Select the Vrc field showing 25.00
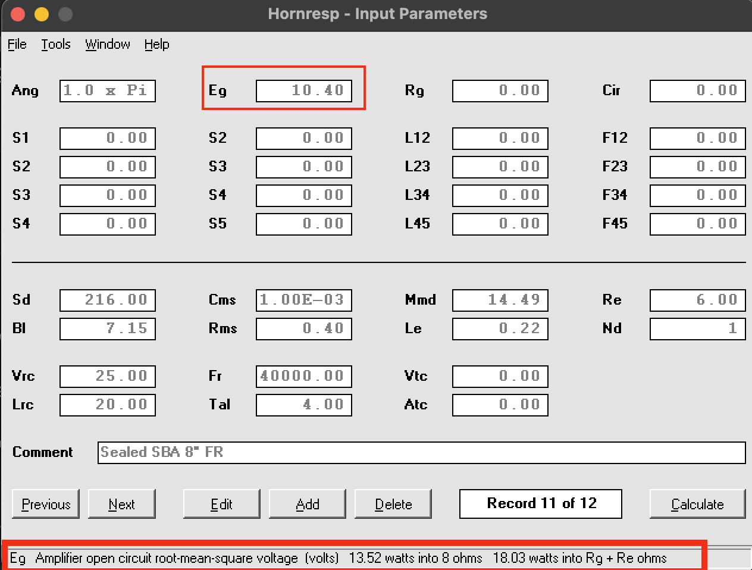The height and width of the screenshot is (570, 752). [x=108, y=377]
